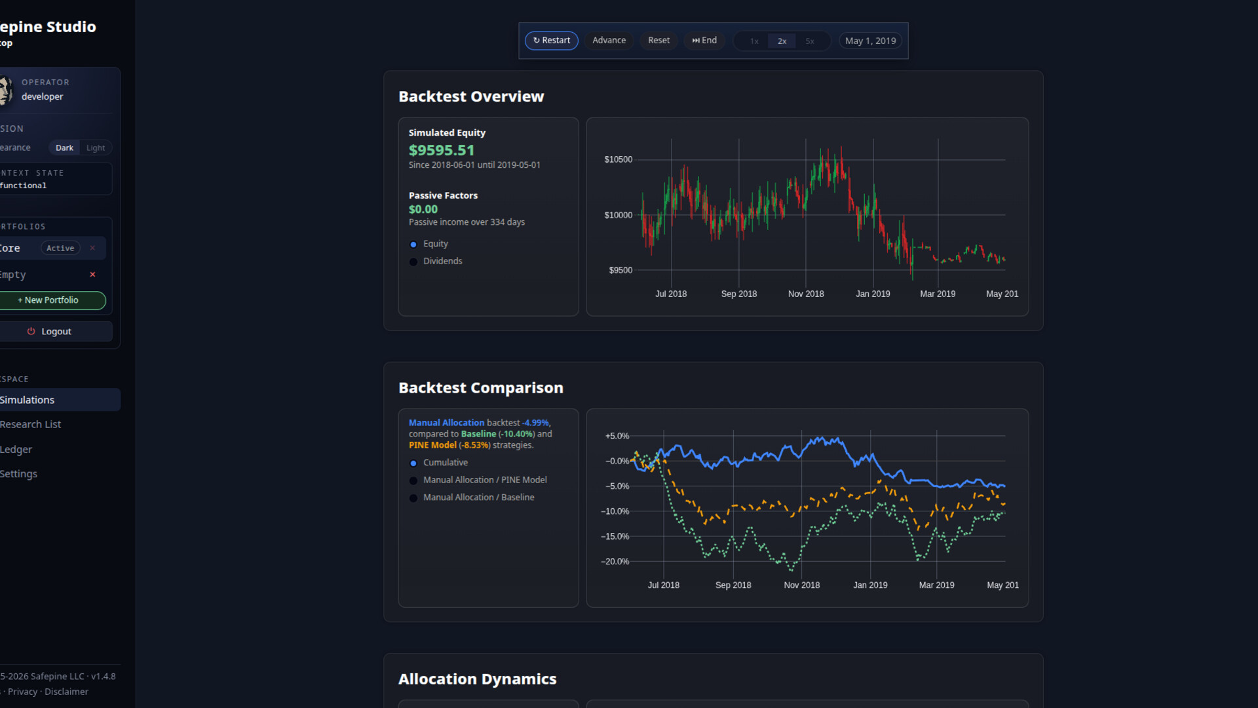
Task: Click the Advance button
Action: click(609, 41)
